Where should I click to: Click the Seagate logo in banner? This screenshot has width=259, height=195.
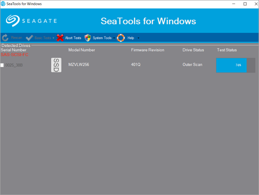(31, 21)
